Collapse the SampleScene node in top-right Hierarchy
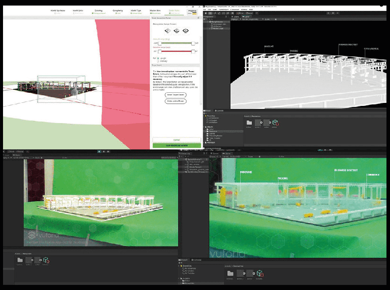The width and height of the screenshot is (390, 290). click(x=208, y=22)
